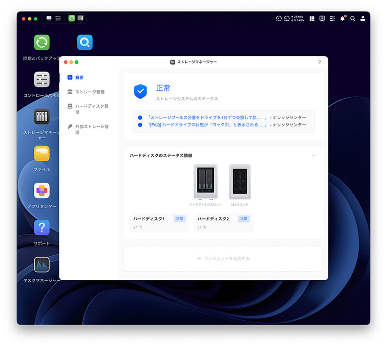Open the question mark help in Storage Manager
The width and height of the screenshot is (387, 347).
(319, 62)
